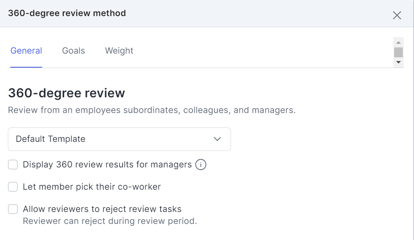Click the 'Let member pick their co-worker' label
The image size is (414, 240).
(x=92, y=187)
